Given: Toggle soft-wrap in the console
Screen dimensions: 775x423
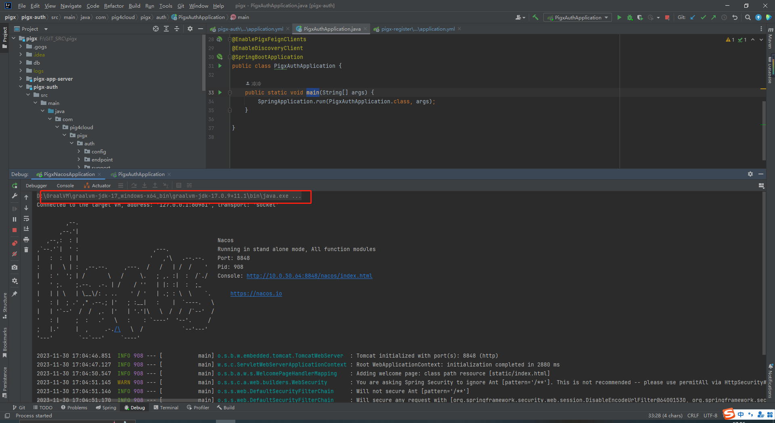Looking at the screenshot, I should click(26, 218).
